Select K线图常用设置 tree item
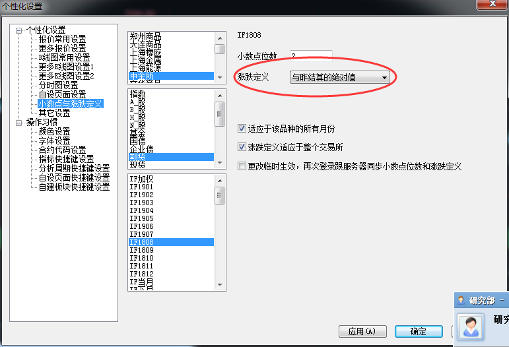 pos(64,57)
